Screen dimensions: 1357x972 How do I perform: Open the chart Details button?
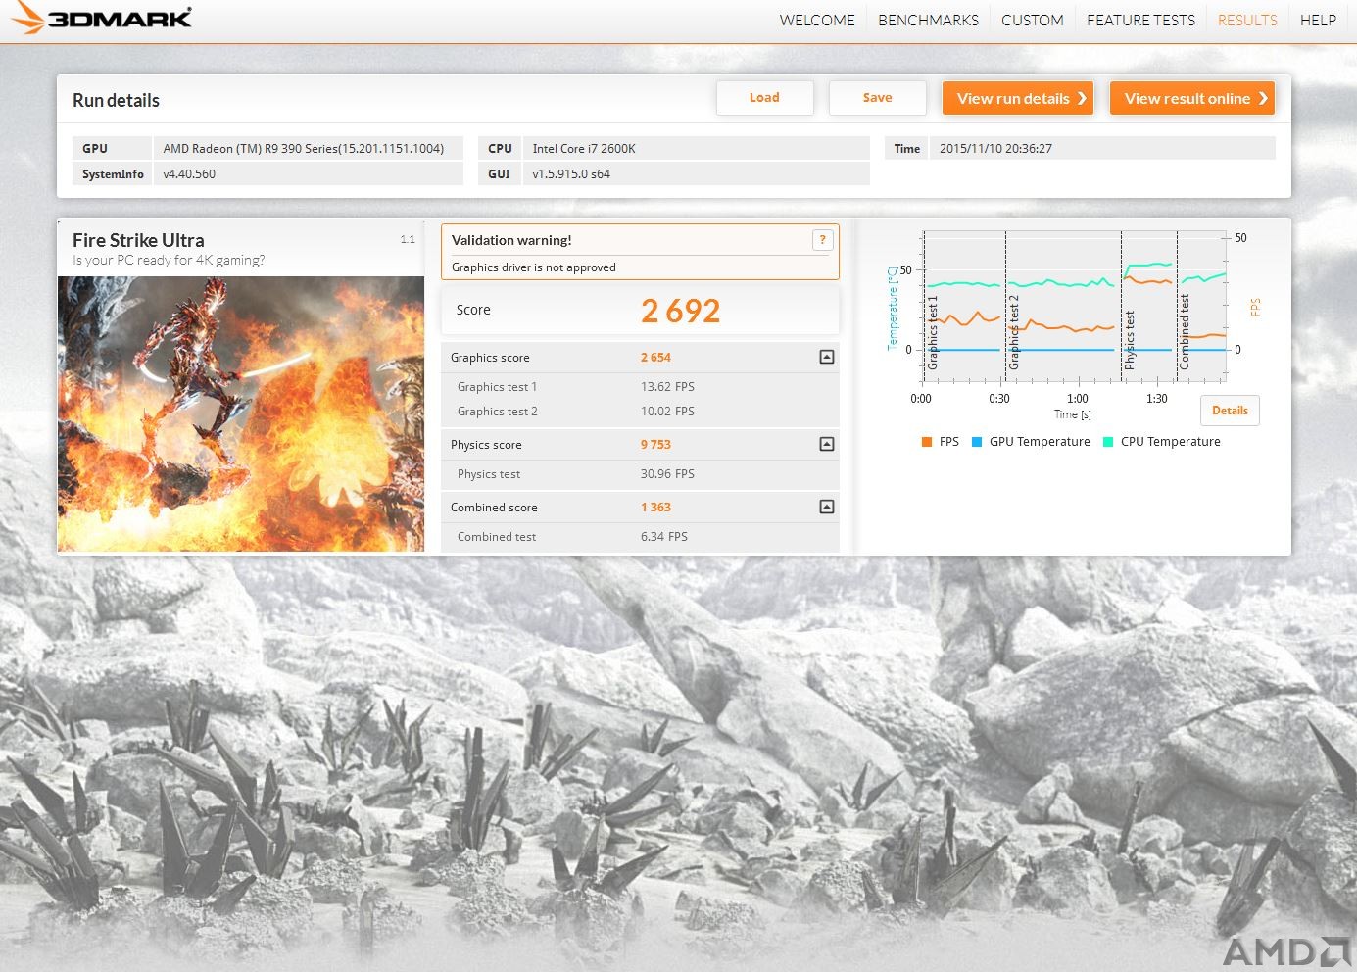click(x=1230, y=411)
